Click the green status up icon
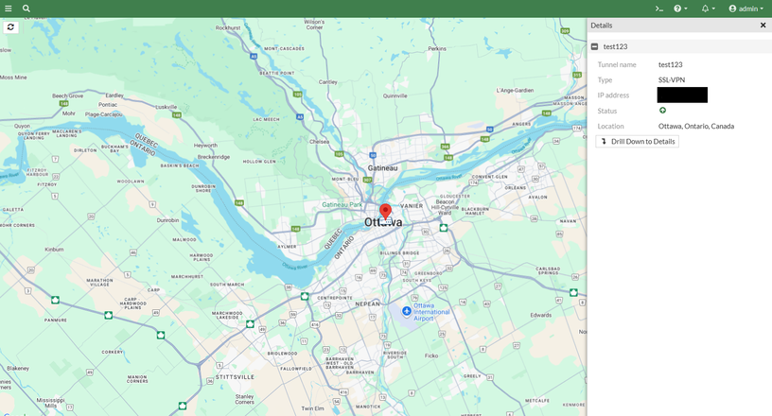The width and height of the screenshot is (772, 416). point(662,111)
